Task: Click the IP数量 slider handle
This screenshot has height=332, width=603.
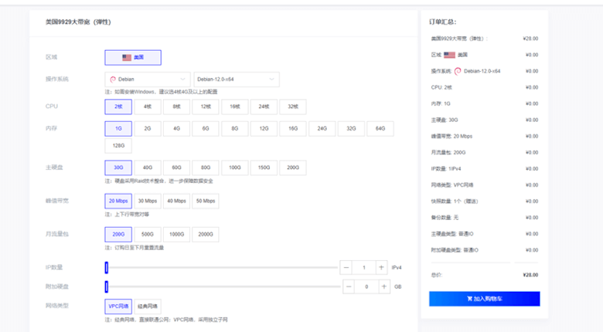Action: coord(107,267)
